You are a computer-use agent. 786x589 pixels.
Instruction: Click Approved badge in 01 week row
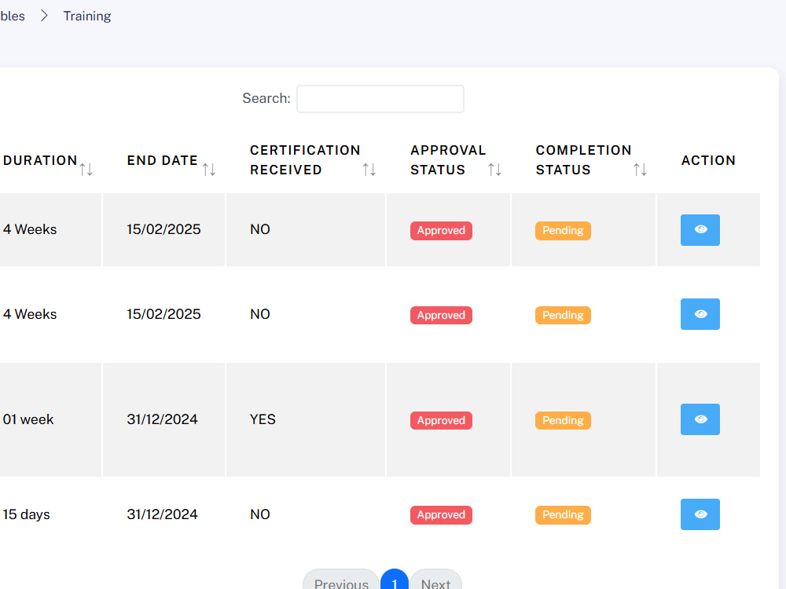441,420
